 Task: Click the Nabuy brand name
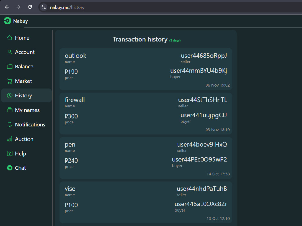[x=21, y=21]
